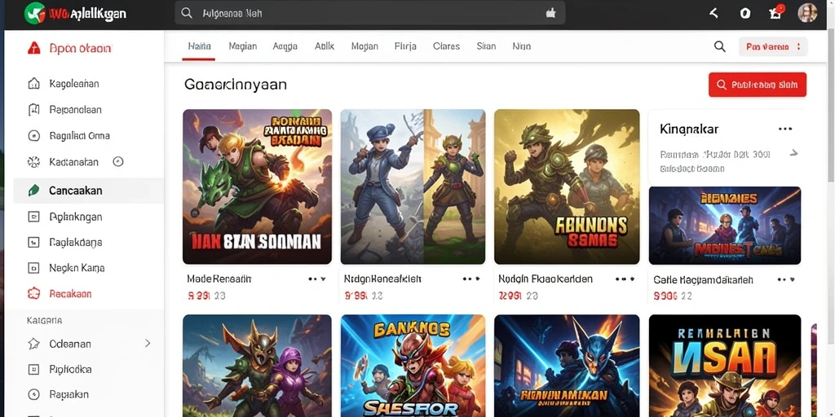Click the search magnifier in the tab bar
This screenshot has height=417, width=835.
[719, 46]
